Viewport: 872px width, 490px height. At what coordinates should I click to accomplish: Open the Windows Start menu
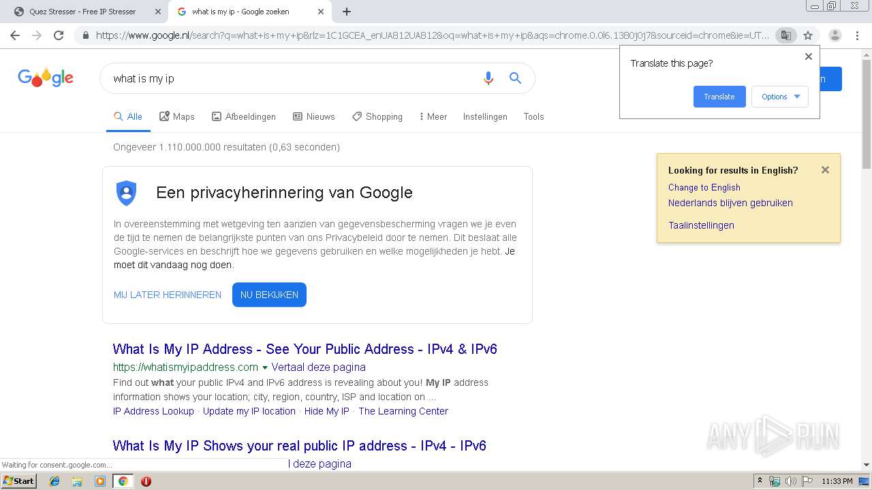19,481
